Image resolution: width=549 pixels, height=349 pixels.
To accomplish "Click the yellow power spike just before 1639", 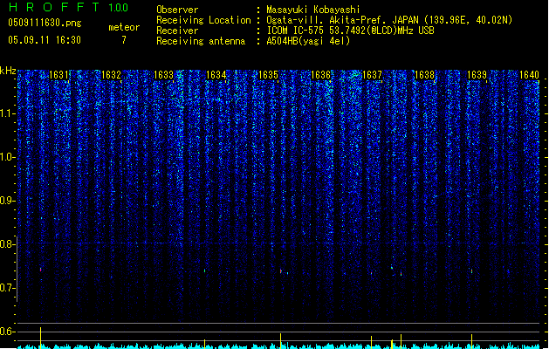I will [472, 341].
